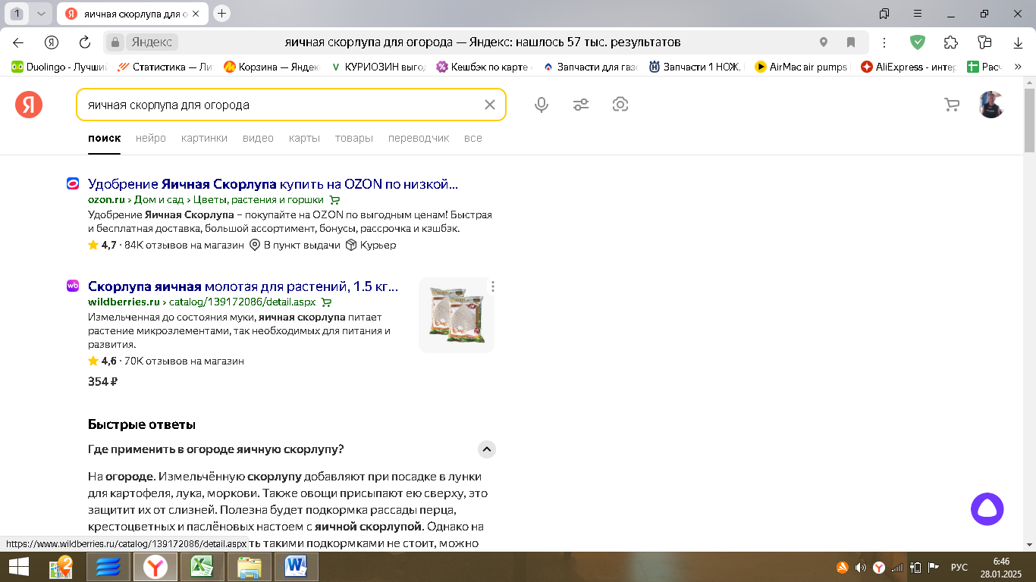Bookmark this page in address bar
This screenshot has width=1036, height=582.
(851, 42)
